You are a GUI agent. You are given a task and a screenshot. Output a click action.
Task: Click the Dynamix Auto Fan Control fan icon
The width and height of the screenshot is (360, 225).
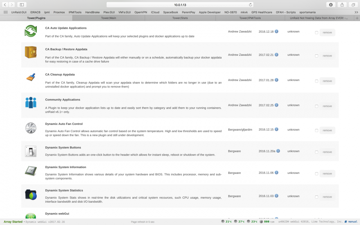(x=31, y=128)
